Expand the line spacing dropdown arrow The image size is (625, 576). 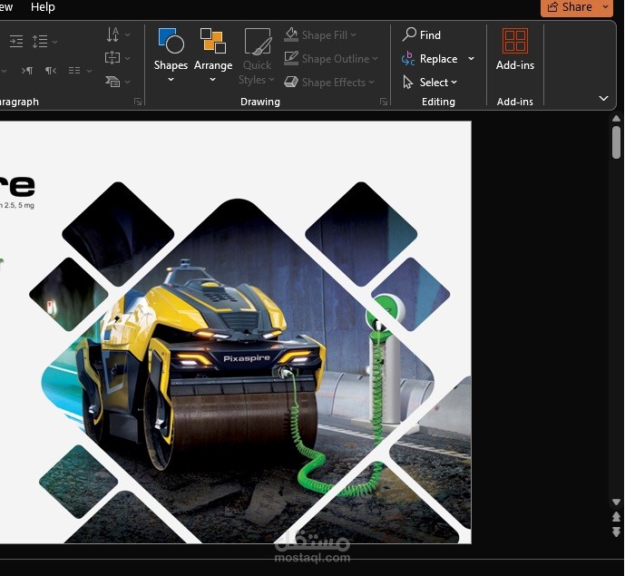(55, 42)
